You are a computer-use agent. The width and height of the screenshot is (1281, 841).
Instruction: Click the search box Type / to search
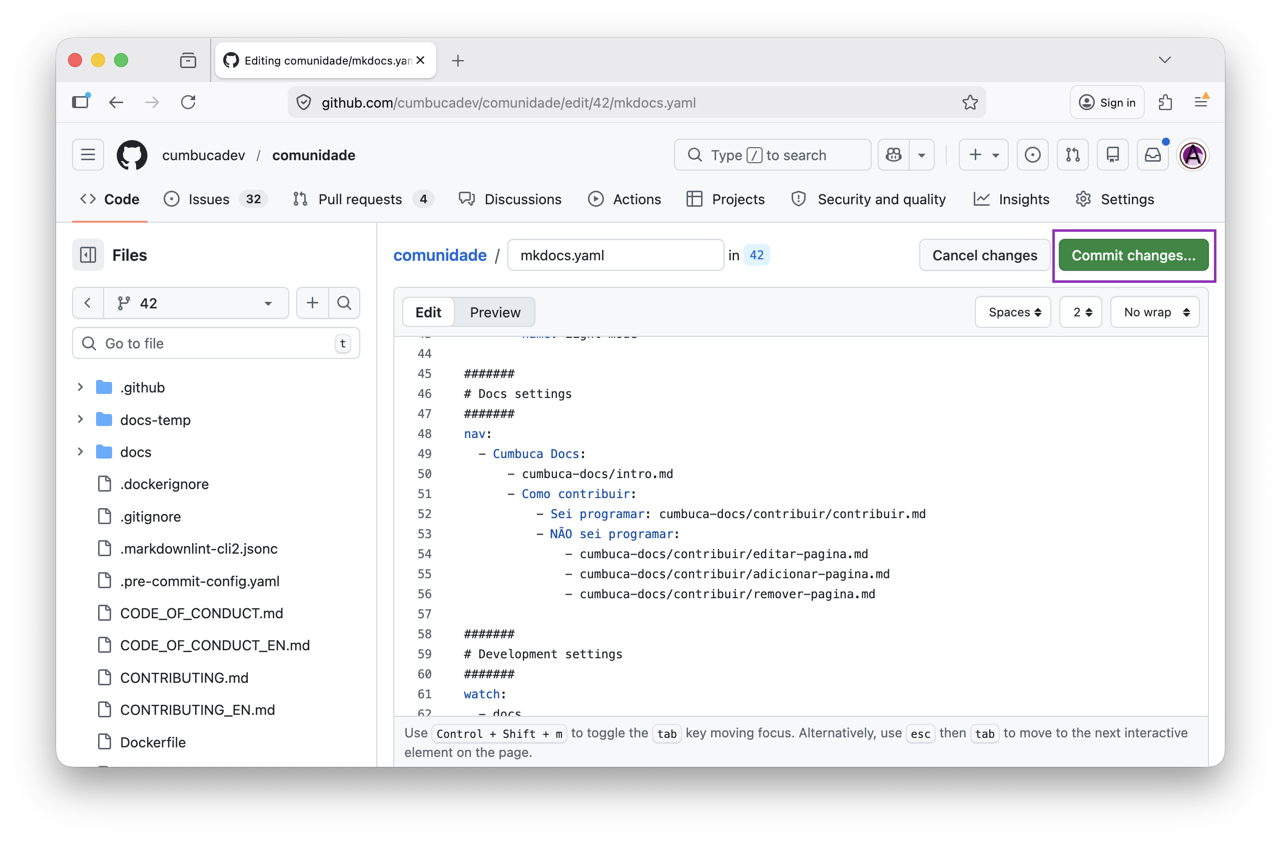pos(772,155)
